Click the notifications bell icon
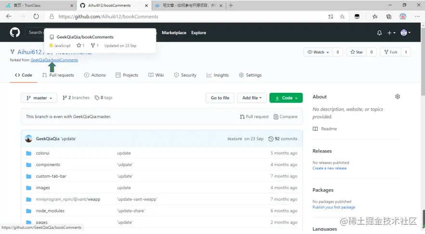 379,33
